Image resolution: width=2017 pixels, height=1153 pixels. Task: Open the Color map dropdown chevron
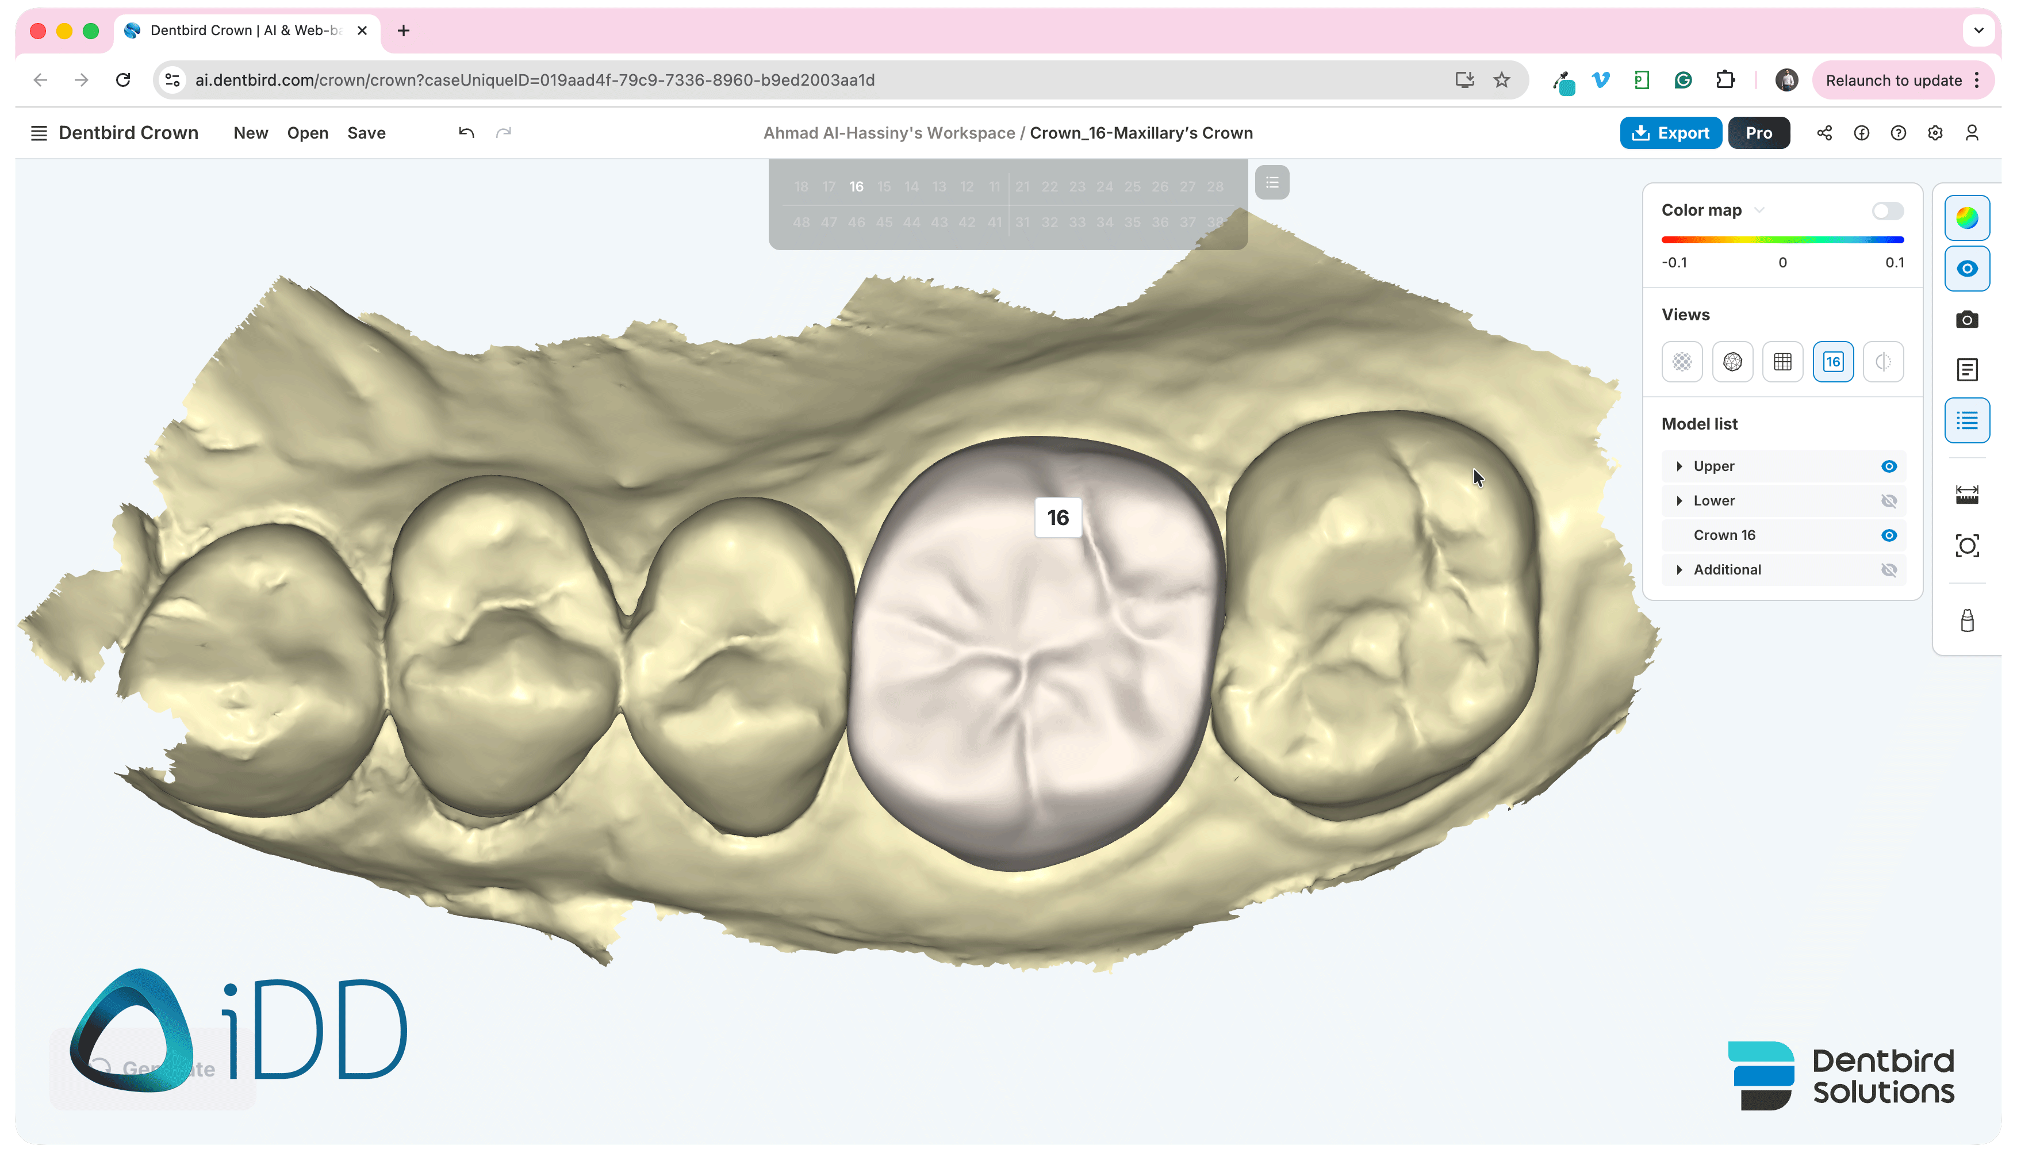[x=1759, y=210]
